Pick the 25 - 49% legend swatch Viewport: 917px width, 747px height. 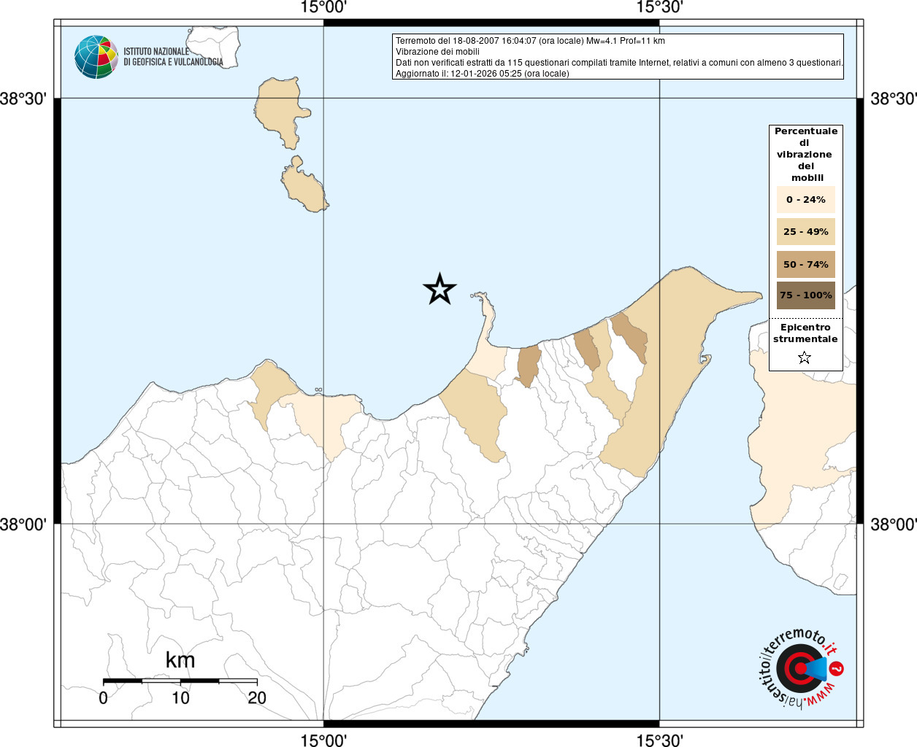point(805,232)
